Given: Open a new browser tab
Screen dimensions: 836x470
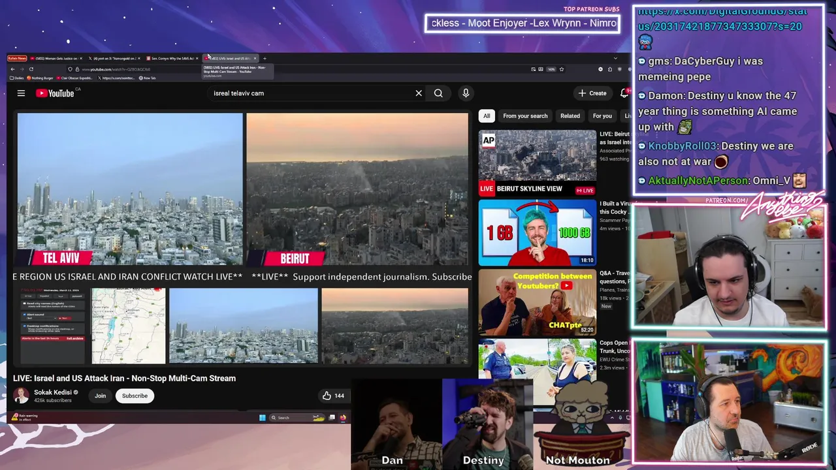Looking at the screenshot, I should pyautogui.click(x=265, y=59).
